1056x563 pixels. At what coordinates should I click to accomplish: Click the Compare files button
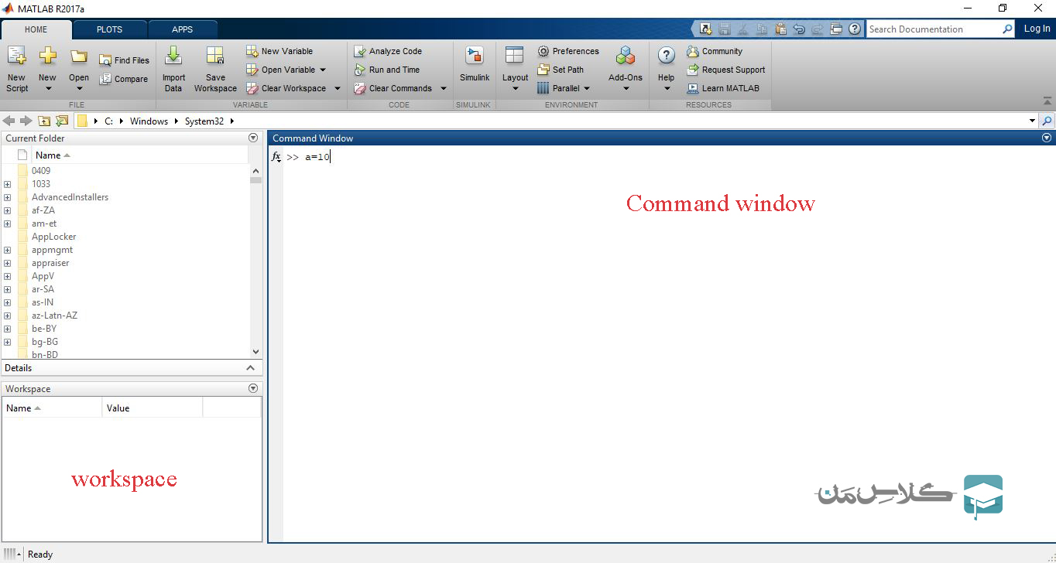tap(124, 79)
